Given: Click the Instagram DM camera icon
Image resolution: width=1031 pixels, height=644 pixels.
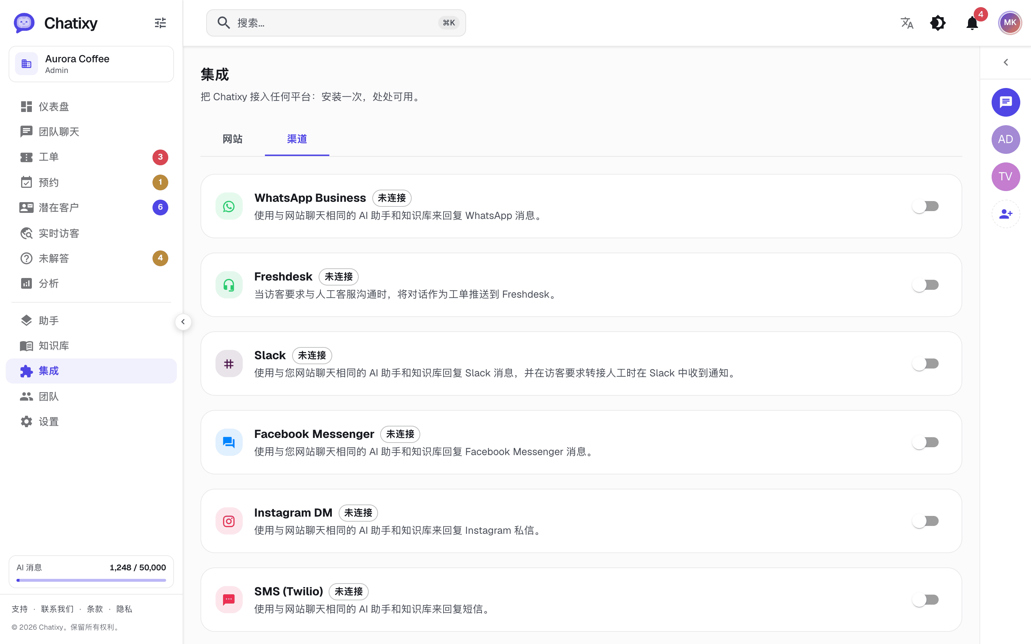Looking at the screenshot, I should (229, 521).
